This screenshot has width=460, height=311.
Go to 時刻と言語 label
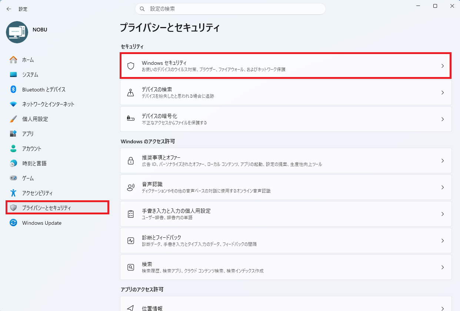point(34,163)
